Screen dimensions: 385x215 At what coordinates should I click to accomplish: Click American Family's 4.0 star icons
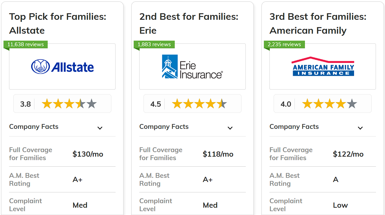330,104
